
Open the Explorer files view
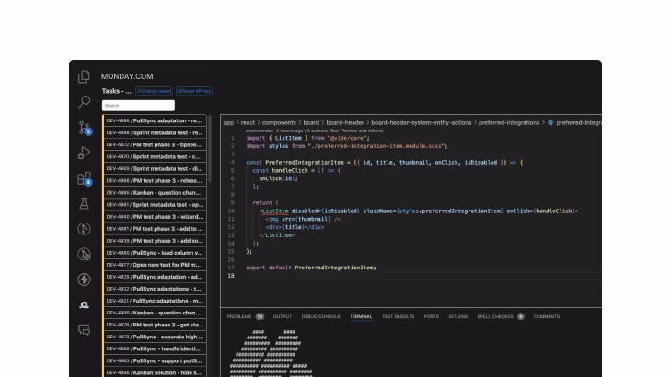tap(84, 76)
